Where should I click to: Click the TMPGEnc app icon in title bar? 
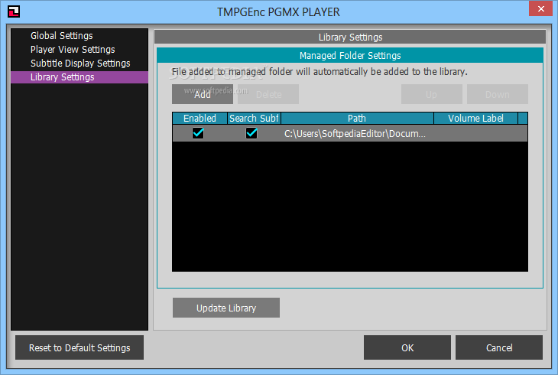(14, 11)
